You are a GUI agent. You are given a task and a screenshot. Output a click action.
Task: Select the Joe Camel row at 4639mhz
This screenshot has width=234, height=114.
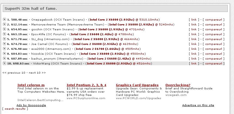(73, 44)
